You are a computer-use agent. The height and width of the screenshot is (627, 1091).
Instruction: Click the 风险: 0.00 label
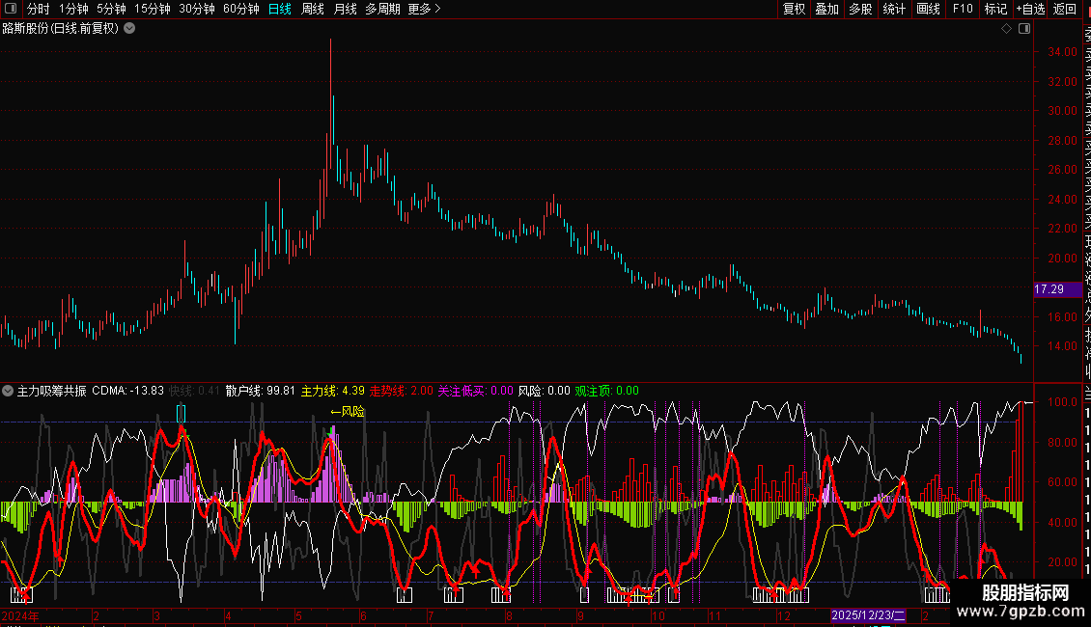[545, 391]
